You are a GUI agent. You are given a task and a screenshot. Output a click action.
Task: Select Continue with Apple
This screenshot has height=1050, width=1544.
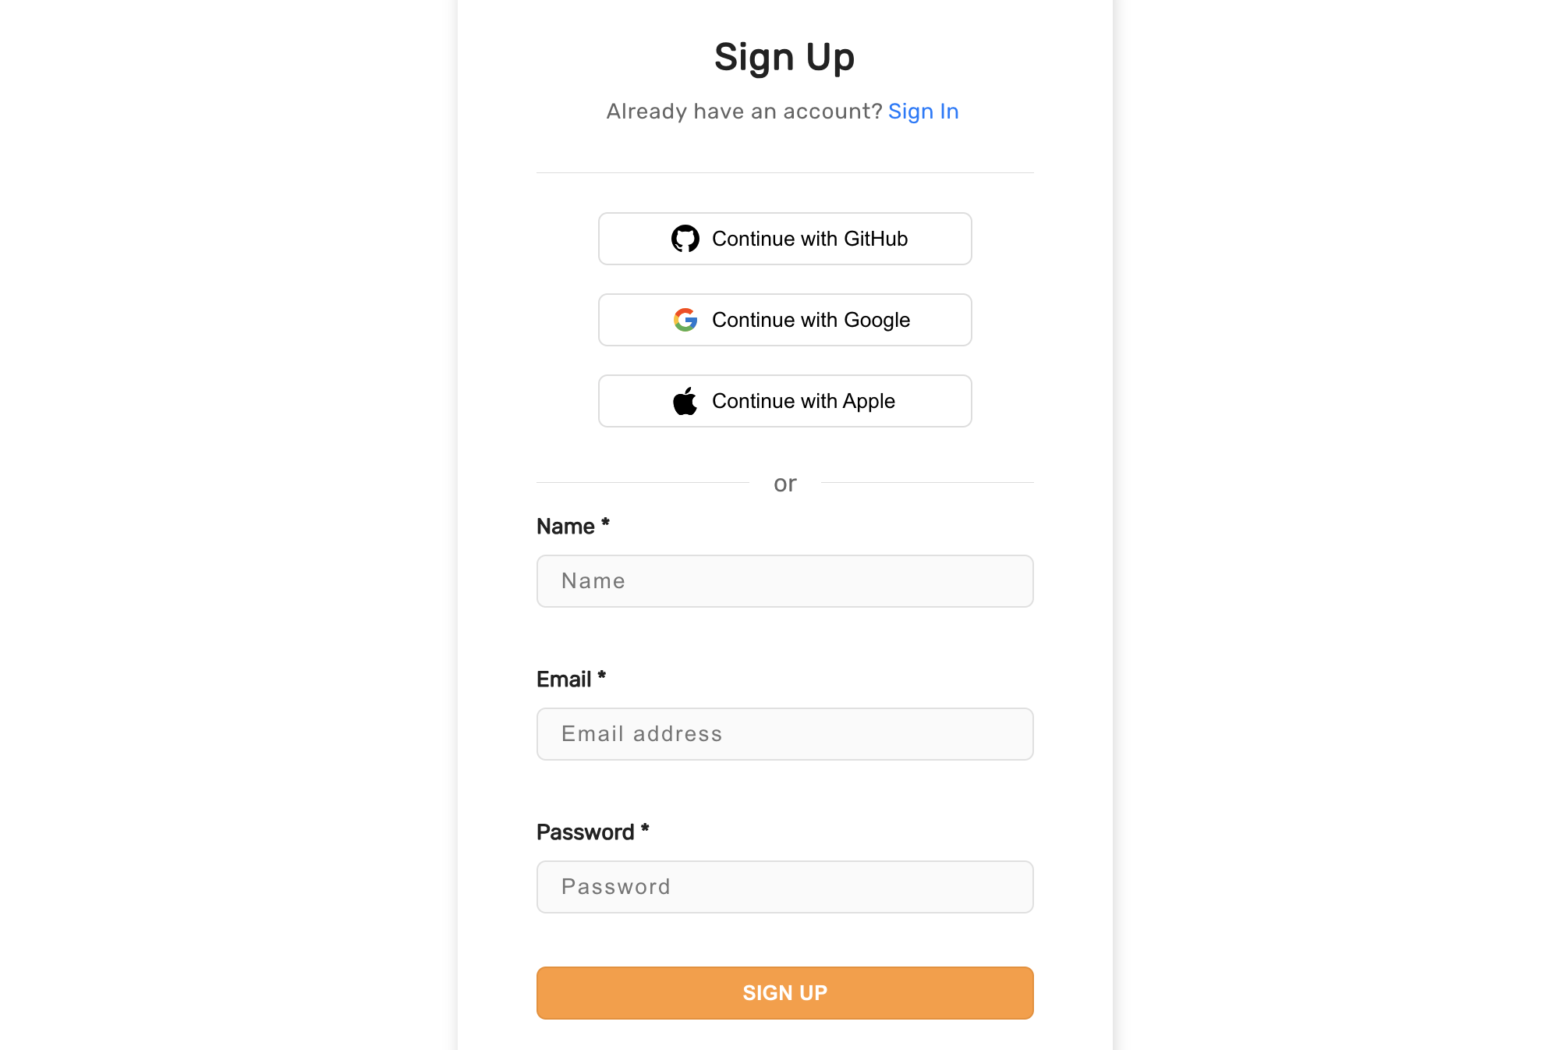tap(784, 400)
